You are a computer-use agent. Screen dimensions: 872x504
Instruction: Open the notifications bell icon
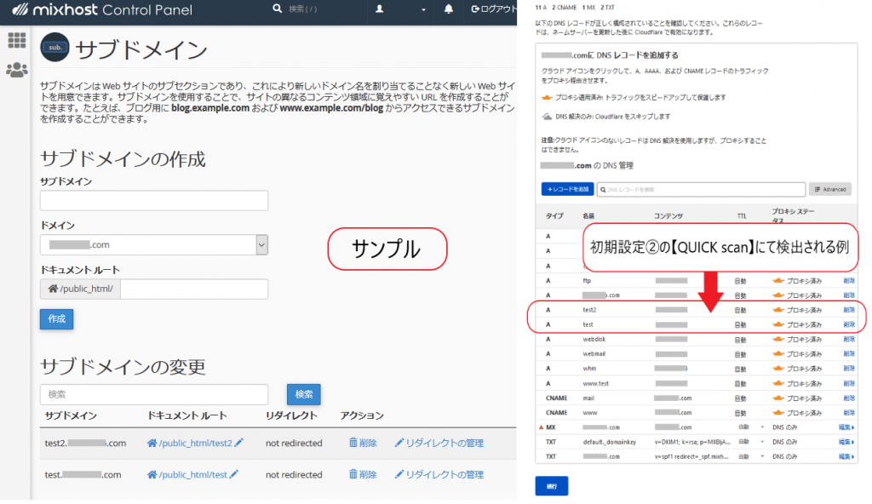point(449,9)
